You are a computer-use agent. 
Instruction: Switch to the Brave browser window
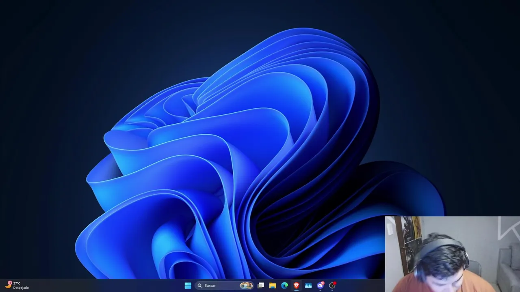click(x=296, y=286)
